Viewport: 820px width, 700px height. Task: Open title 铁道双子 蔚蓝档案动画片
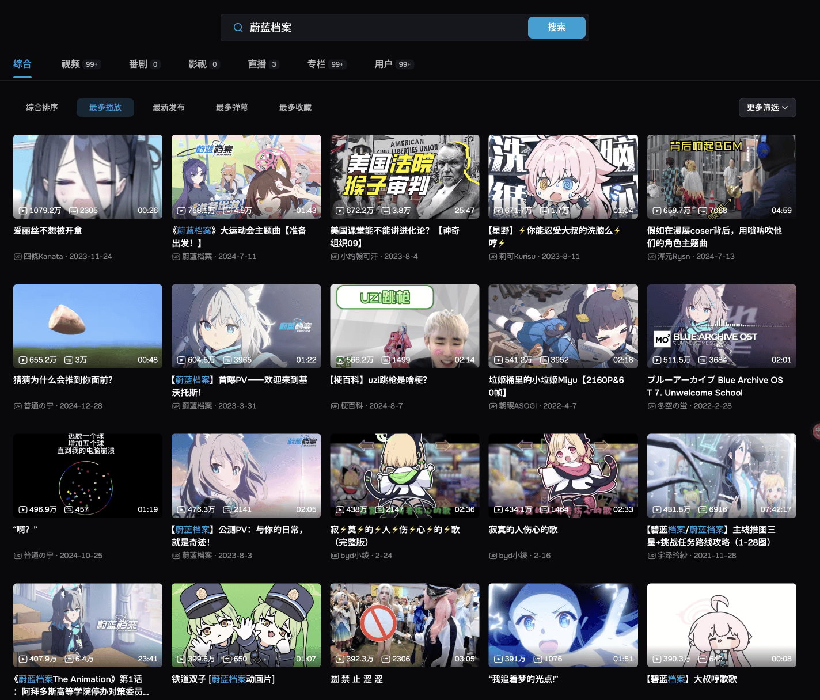[x=223, y=679]
